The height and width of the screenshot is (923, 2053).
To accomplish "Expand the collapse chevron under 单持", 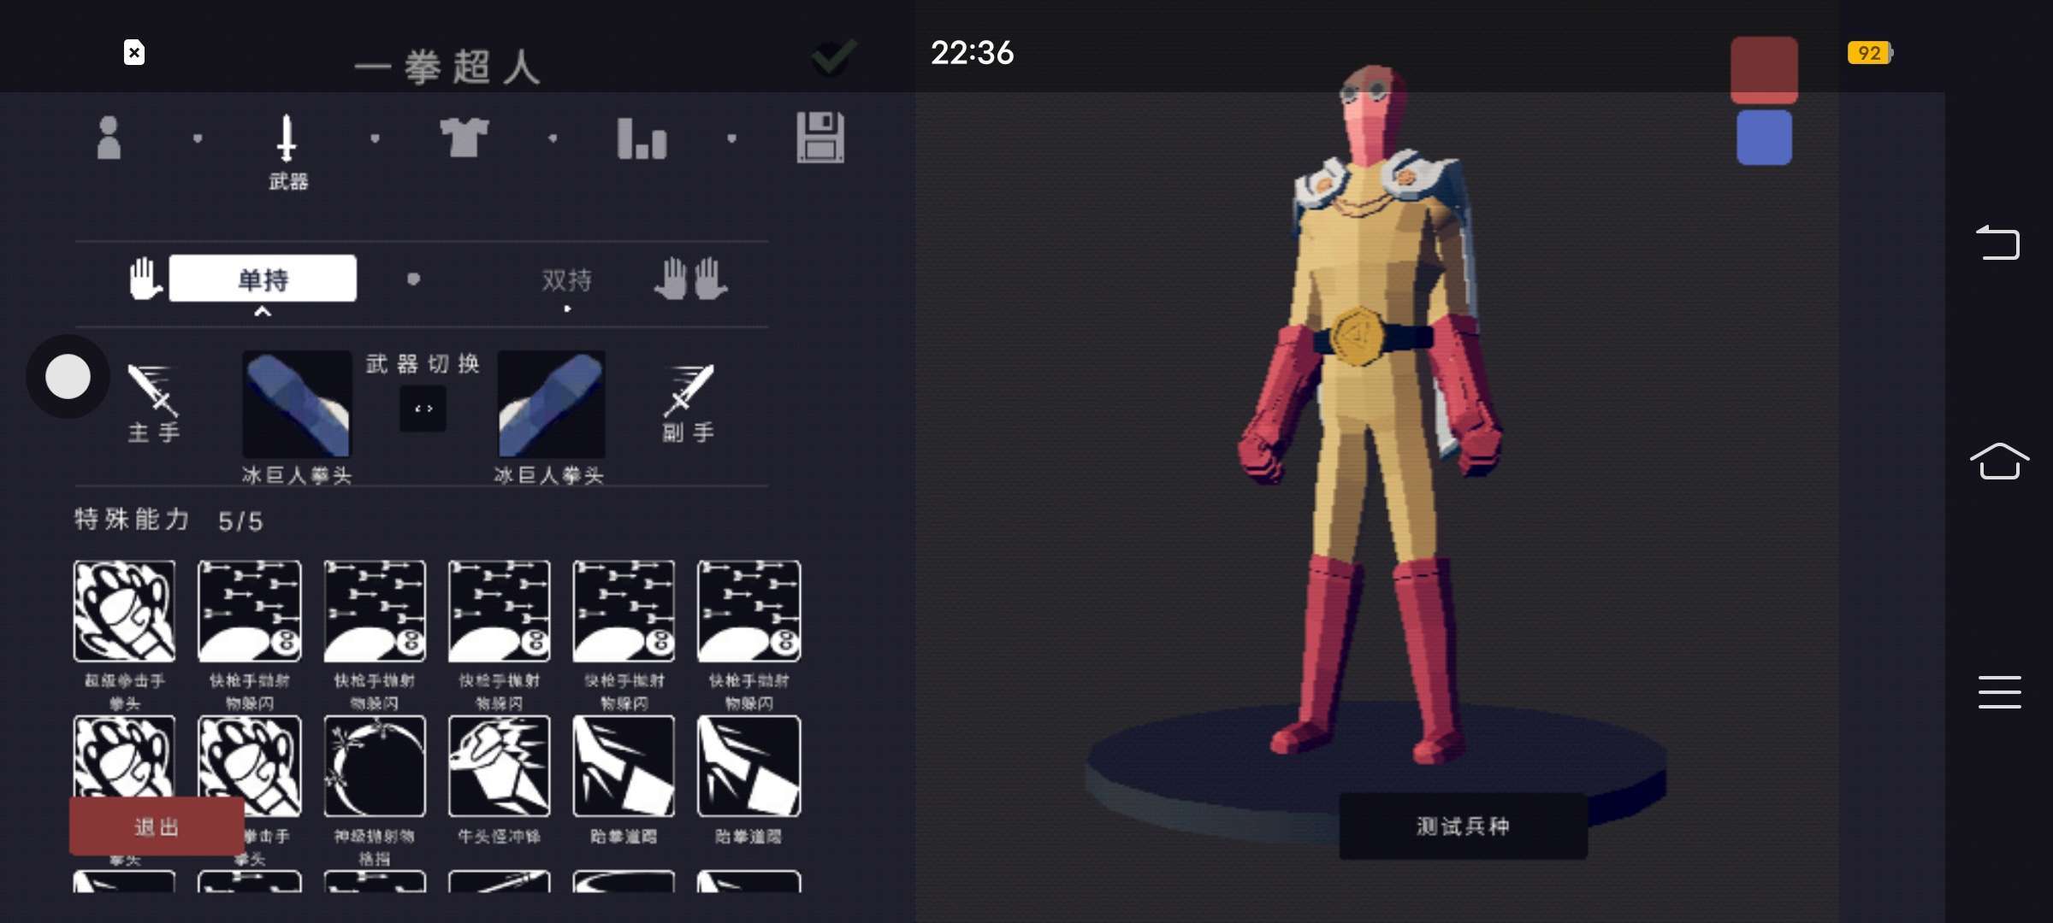I will tap(263, 313).
